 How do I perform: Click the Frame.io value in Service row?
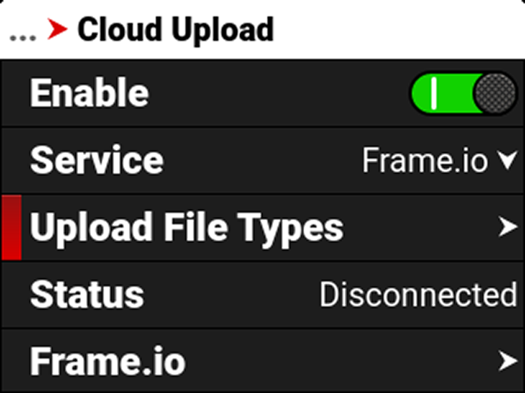click(x=425, y=160)
